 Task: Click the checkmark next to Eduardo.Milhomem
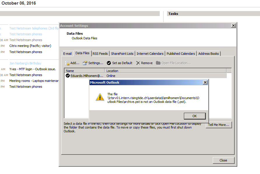(x=68, y=76)
